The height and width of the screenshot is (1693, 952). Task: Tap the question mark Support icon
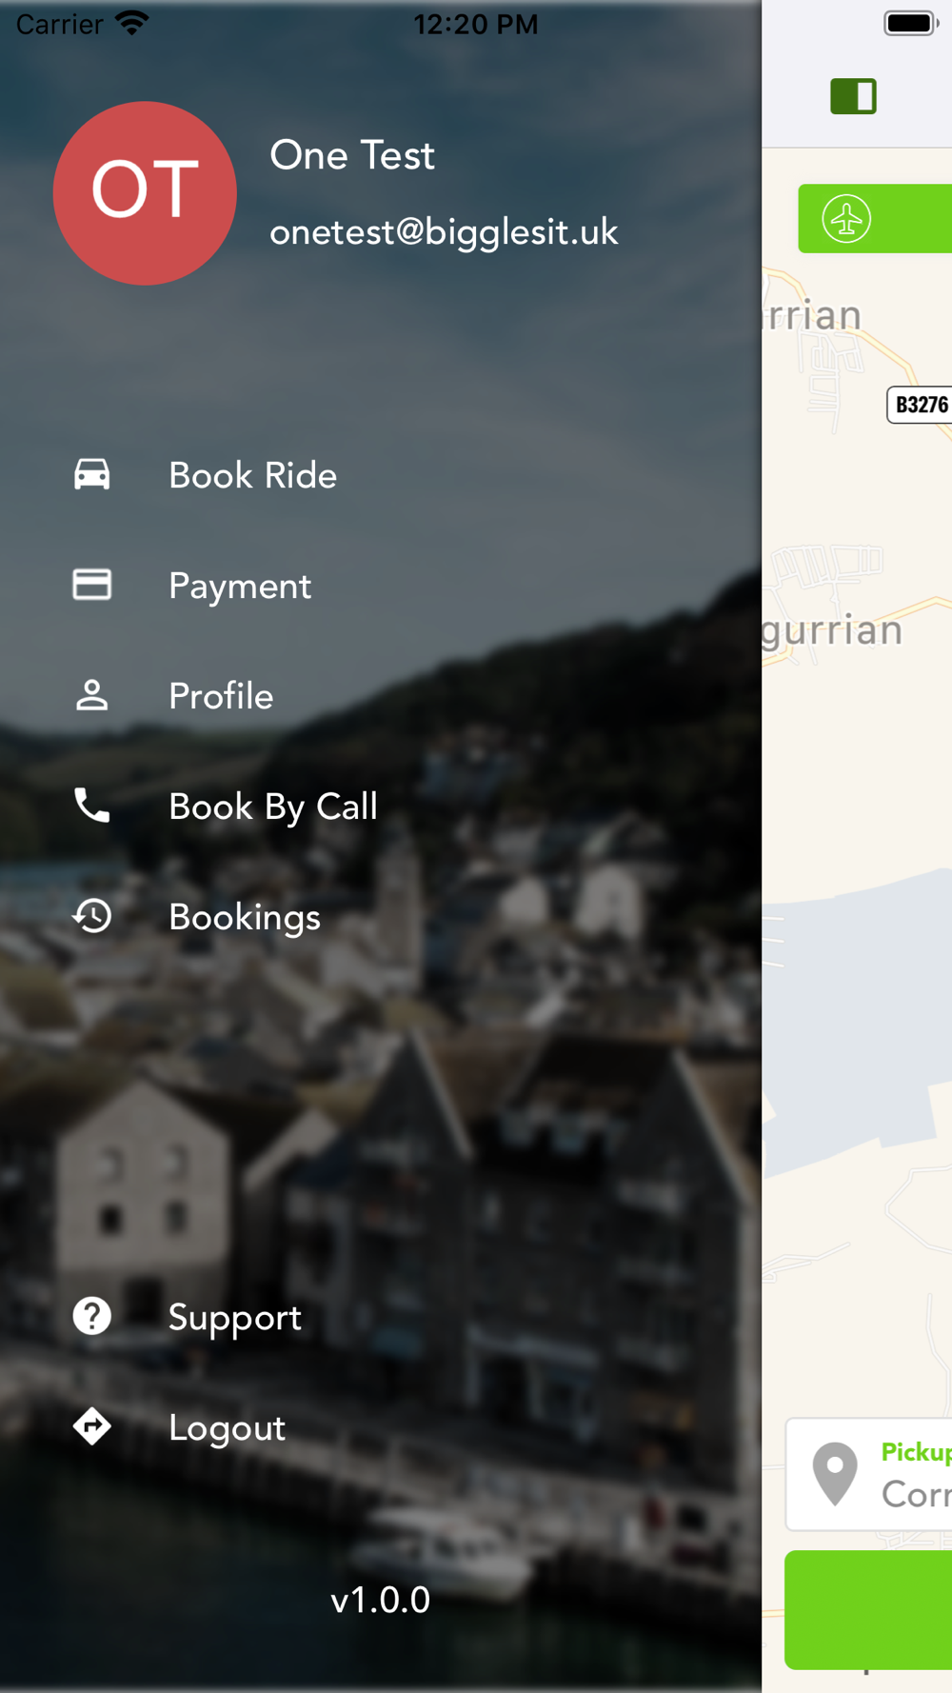pos(92,1316)
